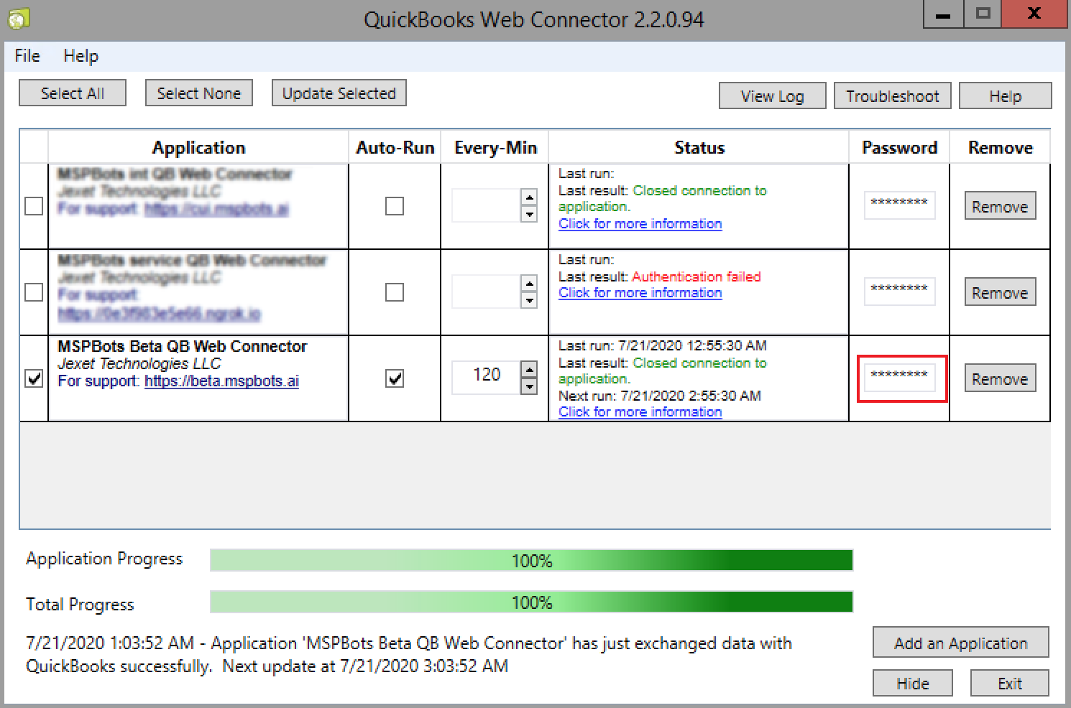The height and width of the screenshot is (708, 1071).
Task: Click the Hide button
Action: pyautogui.click(x=913, y=683)
